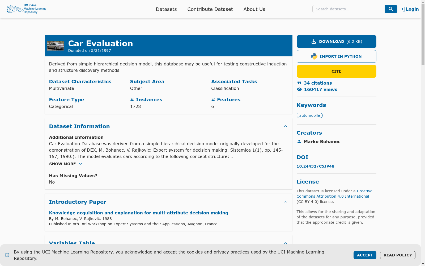
Task: Open Contribute Dataset page
Action: coord(210,9)
